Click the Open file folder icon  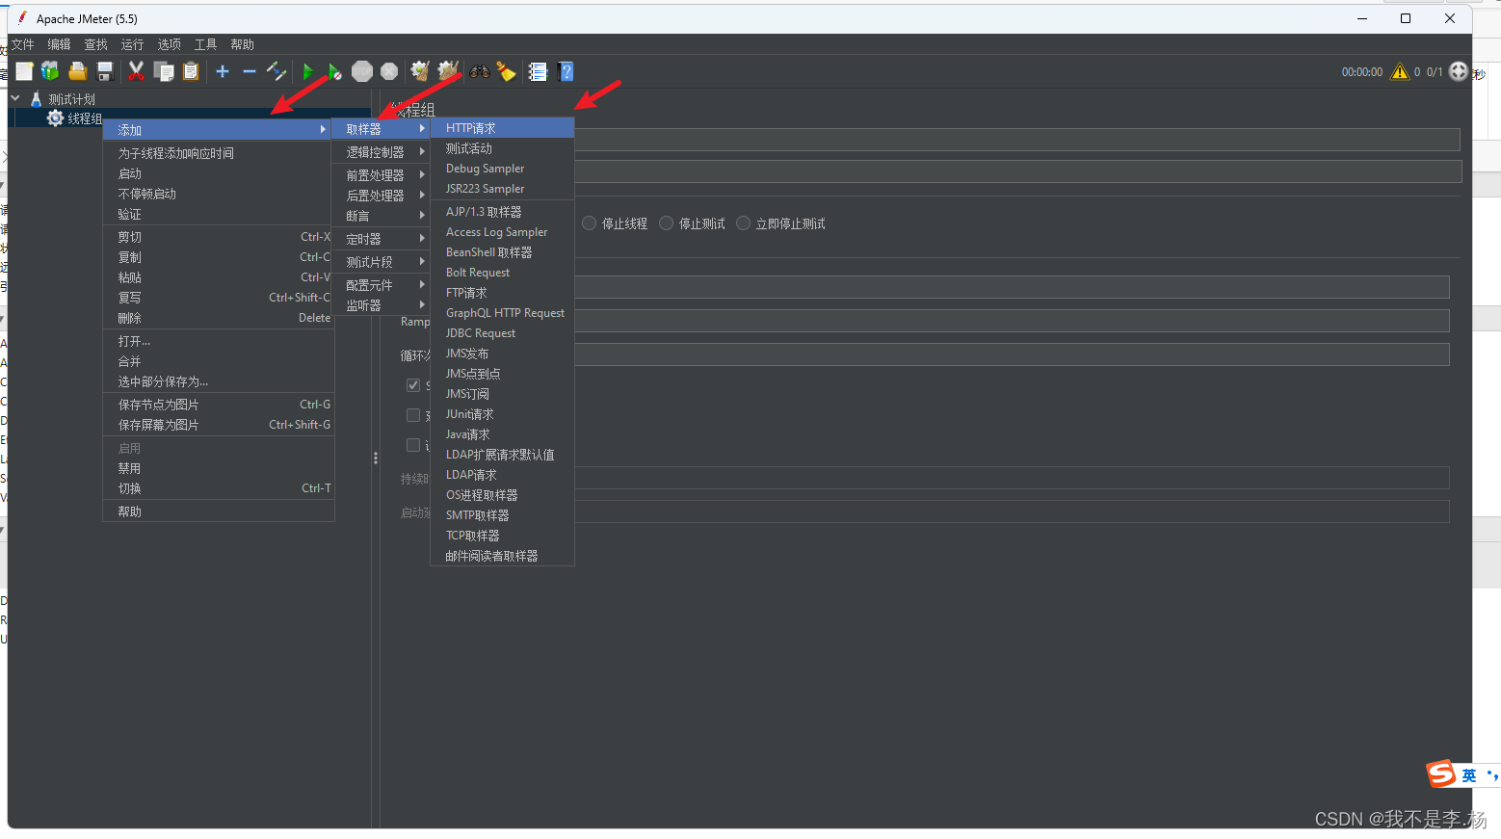(x=78, y=71)
